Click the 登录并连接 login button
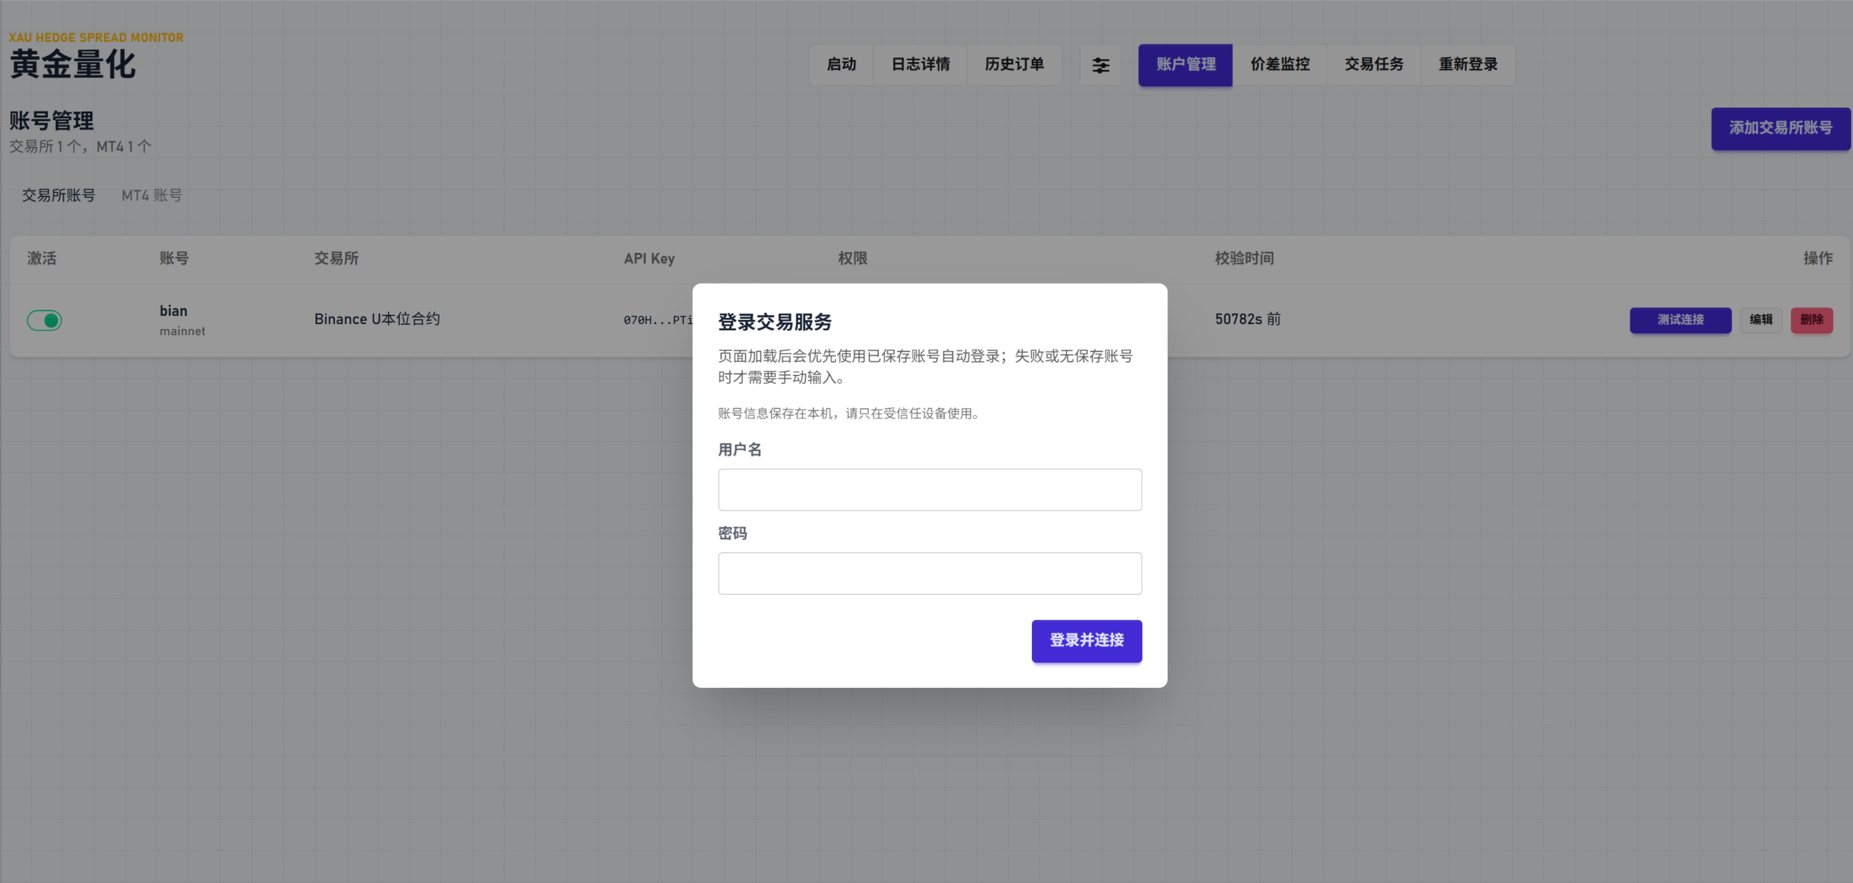Image resolution: width=1853 pixels, height=883 pixels. [x=1086, y=641]
